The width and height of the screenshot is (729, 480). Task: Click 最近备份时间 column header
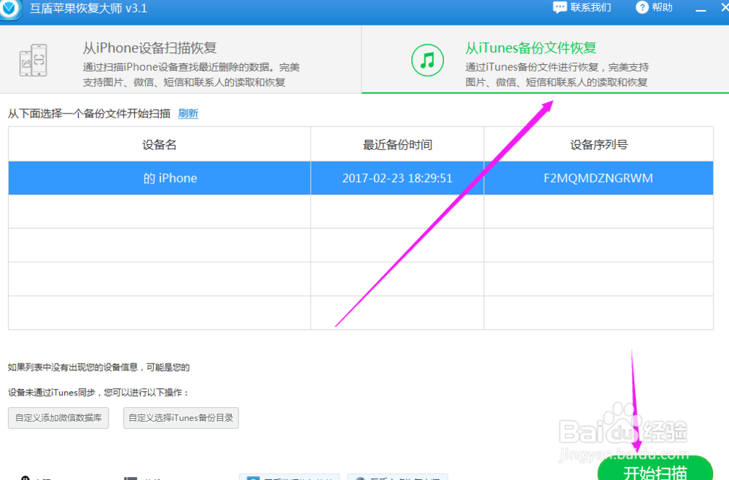(397, 144)
